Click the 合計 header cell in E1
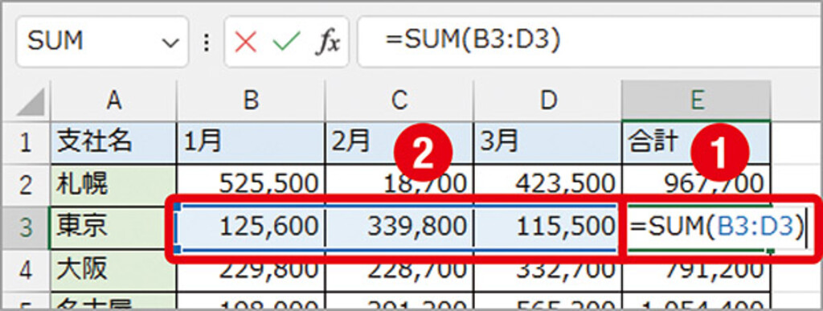This screenshot has width=823, height=311. click(697, 143)
